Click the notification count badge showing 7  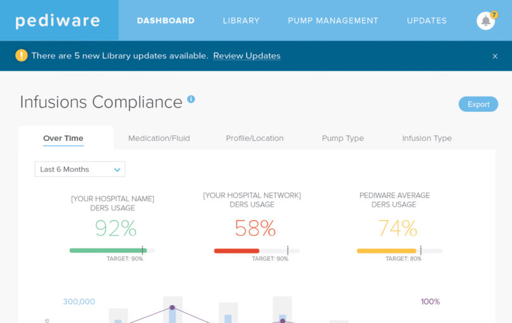click(494, 15)
